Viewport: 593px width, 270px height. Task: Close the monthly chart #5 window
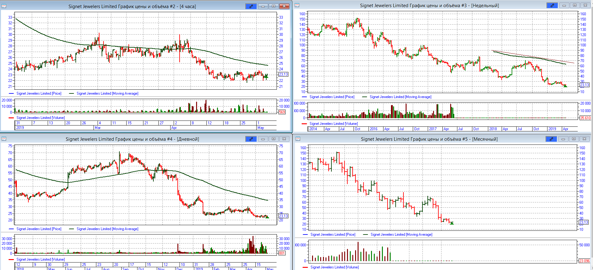point(584,139)
